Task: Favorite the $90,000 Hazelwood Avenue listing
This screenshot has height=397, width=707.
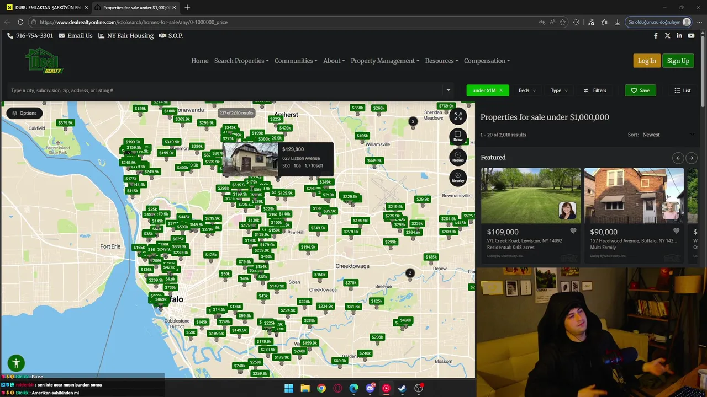Action: click(x=676, y=232)
